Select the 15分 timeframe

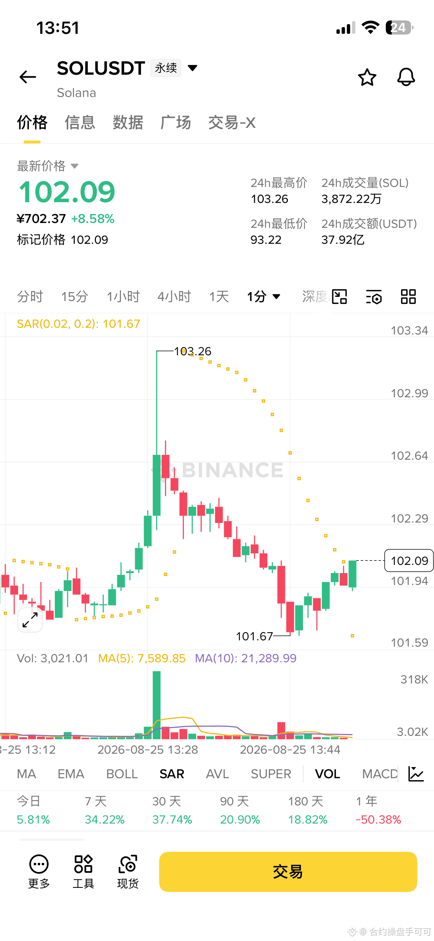click(x=75, y=297)
